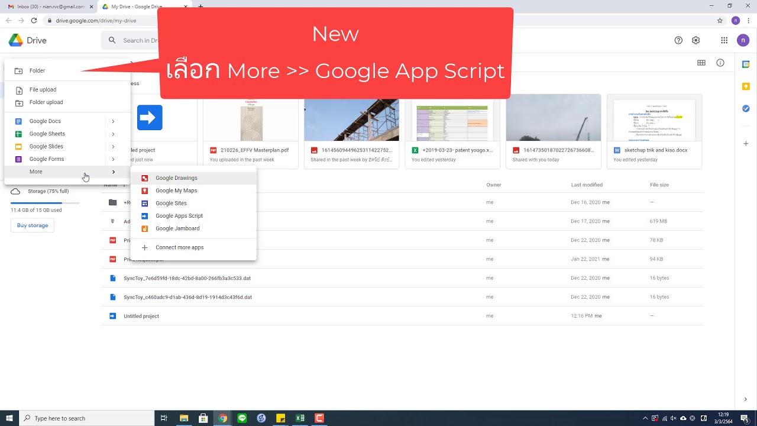Screen dimensions: 757x426
Task: Choose Folder in the New menu
Action: pos(67,70)
